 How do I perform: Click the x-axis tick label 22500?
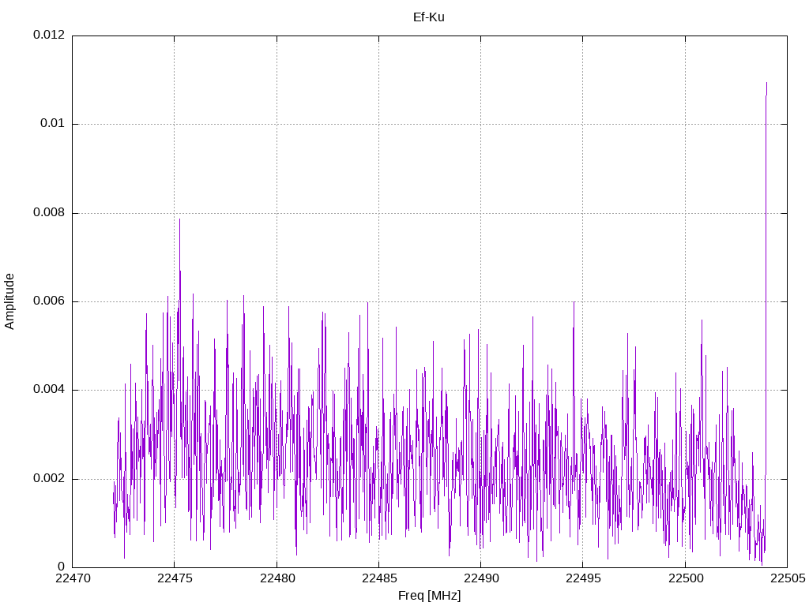pyautogui.click(x=686, y=578)
